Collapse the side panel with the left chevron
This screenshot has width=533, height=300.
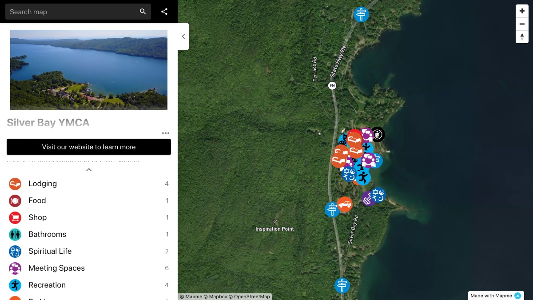183,36
